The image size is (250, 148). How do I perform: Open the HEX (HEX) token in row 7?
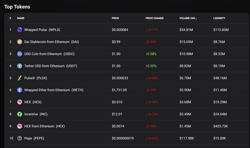point(33,102)
